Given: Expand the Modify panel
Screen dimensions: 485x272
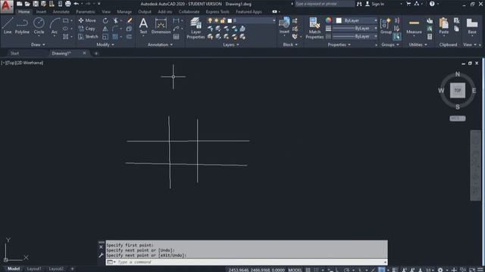Looking at the screenshot, I should (105, 45).
